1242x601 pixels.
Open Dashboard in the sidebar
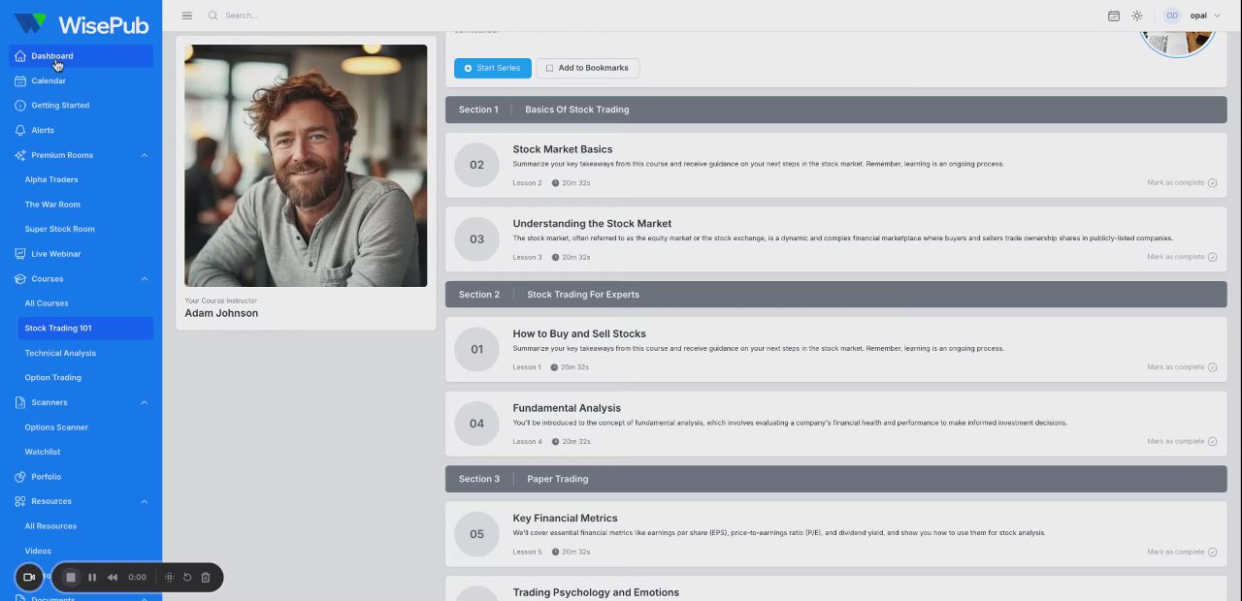[82, 56]
